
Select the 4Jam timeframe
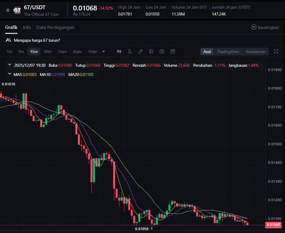(77, 52)
